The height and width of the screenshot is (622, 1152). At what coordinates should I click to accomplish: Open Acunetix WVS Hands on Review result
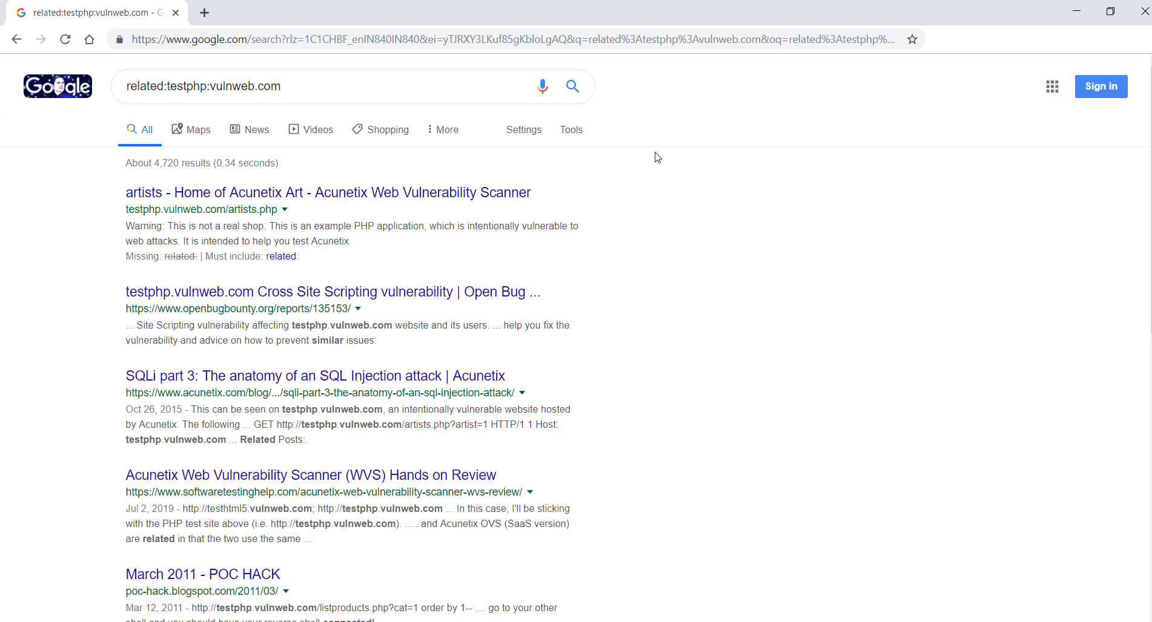click(x=311, y=475)
